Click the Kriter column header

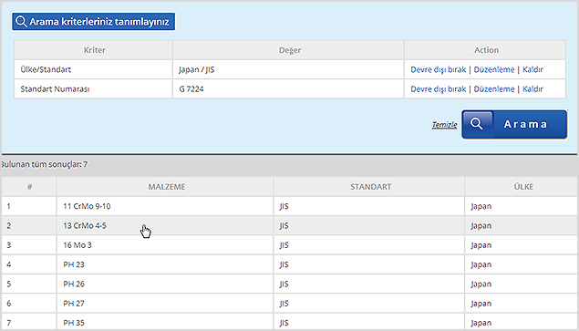click(93, 50)
